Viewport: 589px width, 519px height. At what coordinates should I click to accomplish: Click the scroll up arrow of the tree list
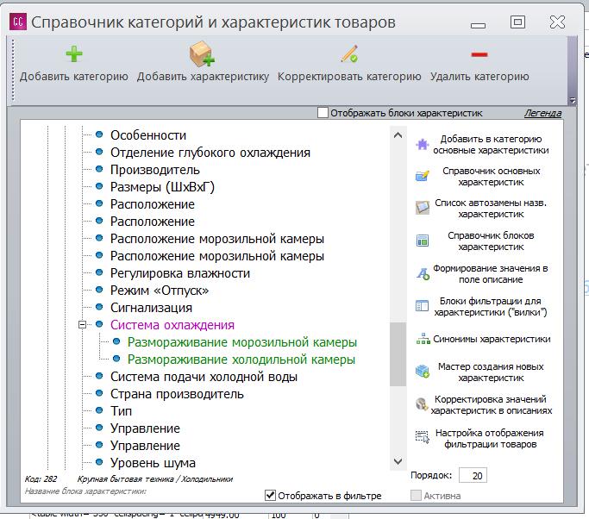(x=398, y=135)
